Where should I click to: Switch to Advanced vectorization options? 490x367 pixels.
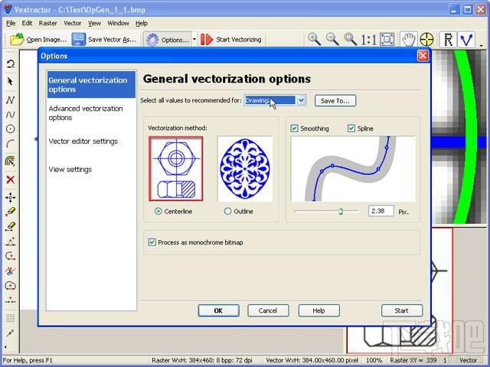[x=86, y=113]
